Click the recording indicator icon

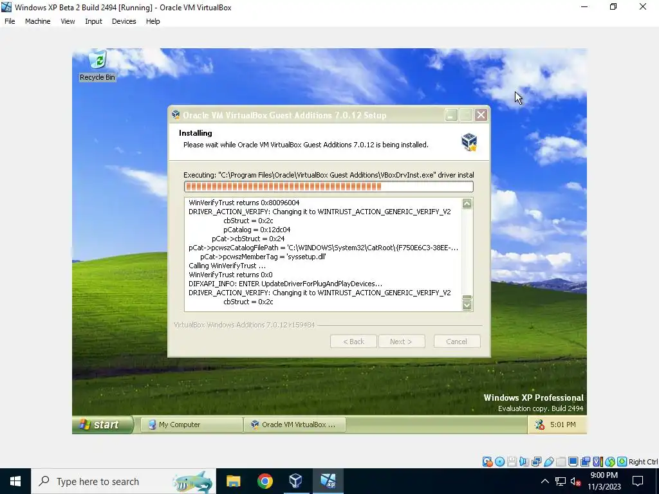[585, 462]
